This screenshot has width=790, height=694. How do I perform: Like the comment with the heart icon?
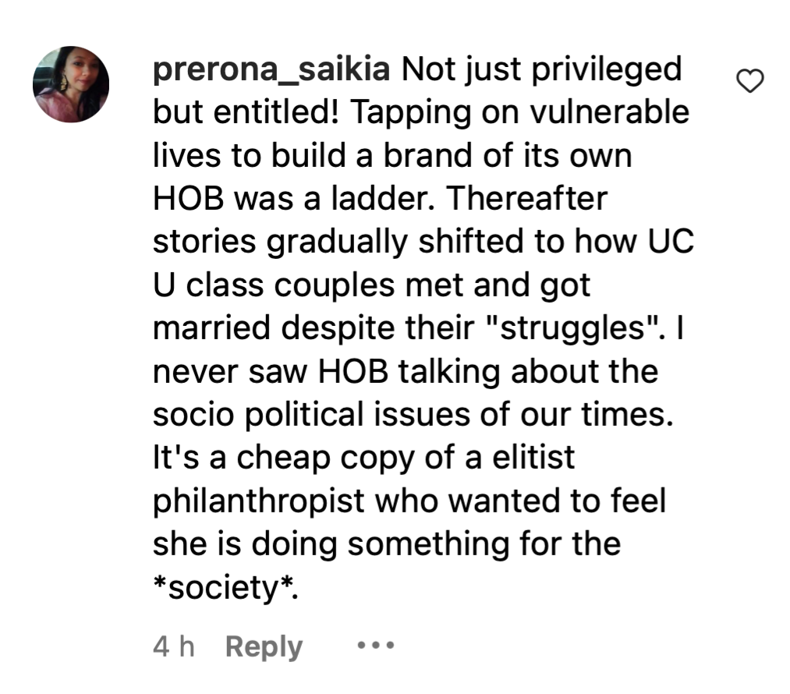pos(749,81)
